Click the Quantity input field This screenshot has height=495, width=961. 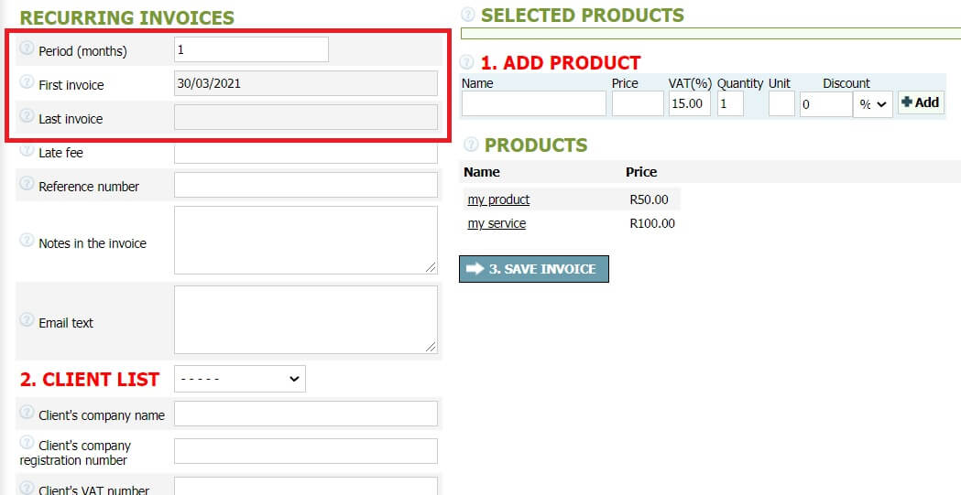point(730,103)
